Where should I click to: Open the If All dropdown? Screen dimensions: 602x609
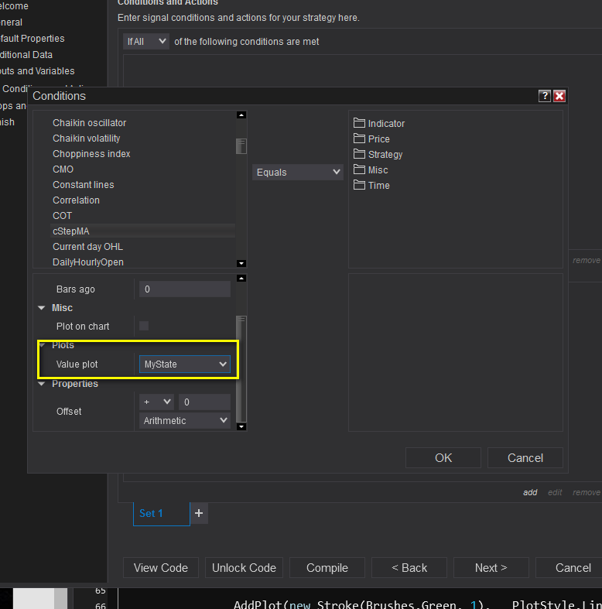[146, 42]
